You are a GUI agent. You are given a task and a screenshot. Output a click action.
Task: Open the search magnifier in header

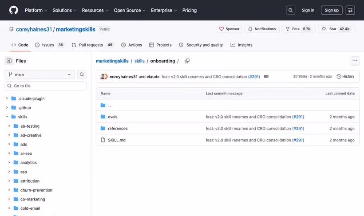click(290, 10)
